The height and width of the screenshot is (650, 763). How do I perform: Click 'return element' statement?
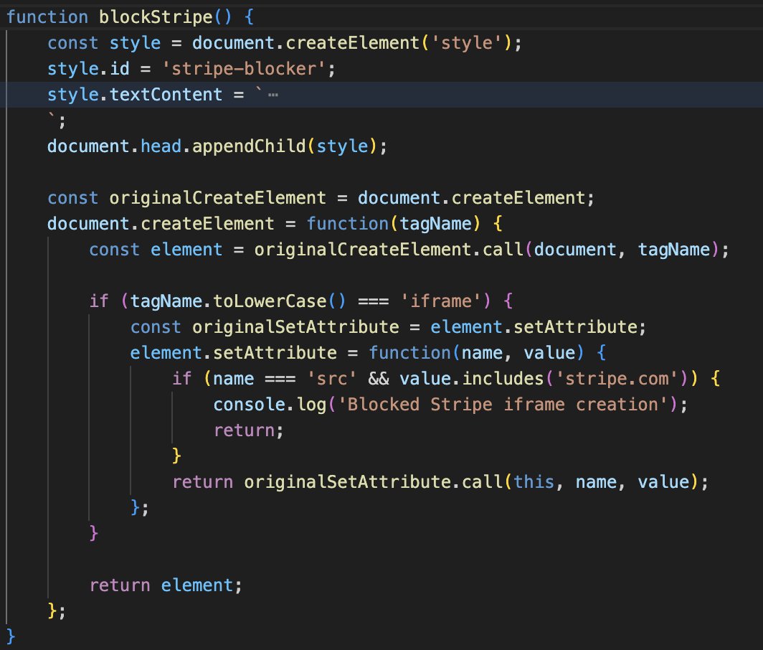point(166,585)
